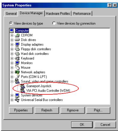Expand the System devices branch
The image size is (118, 131).
(x=12, y=95)
